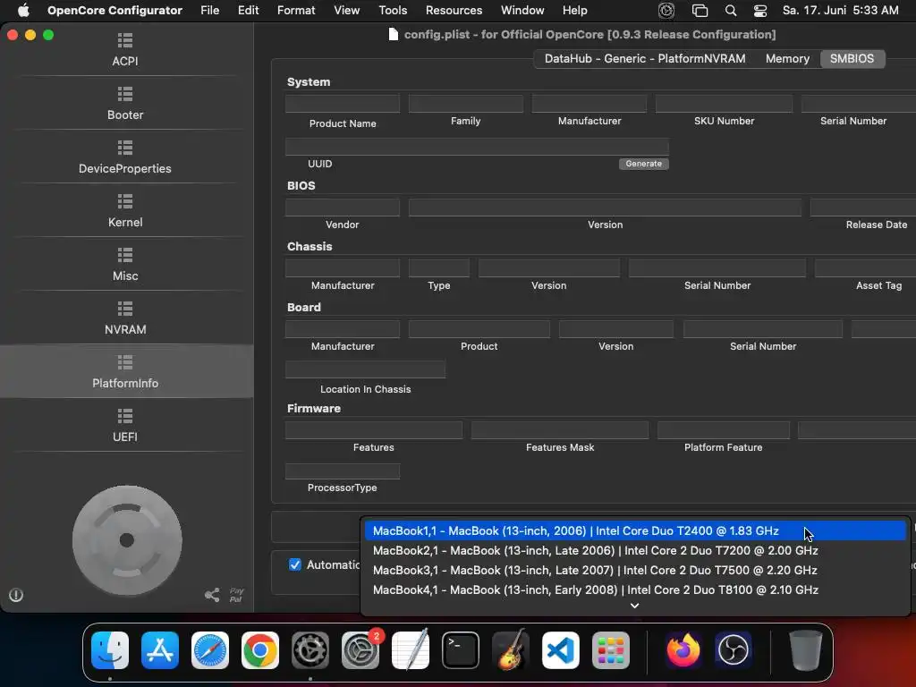
Task: Launch Firefox from the Dock
Action: pyautogui.click(x=683, y=649)
